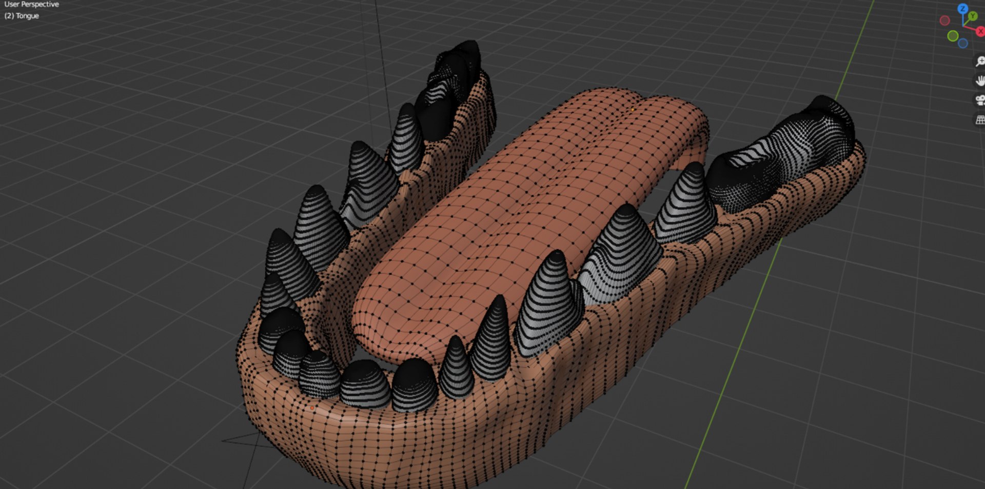Snap view to the blue Z axis
Viewport: 985px width, 489px height.
click(962, 9)
